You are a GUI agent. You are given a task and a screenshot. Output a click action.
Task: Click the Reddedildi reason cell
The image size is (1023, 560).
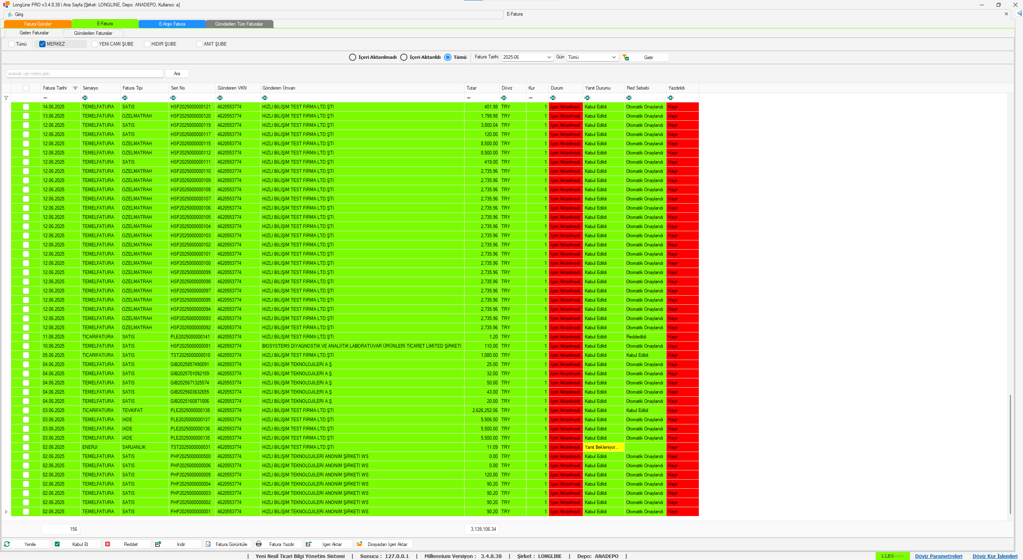(x=645, y=337)
